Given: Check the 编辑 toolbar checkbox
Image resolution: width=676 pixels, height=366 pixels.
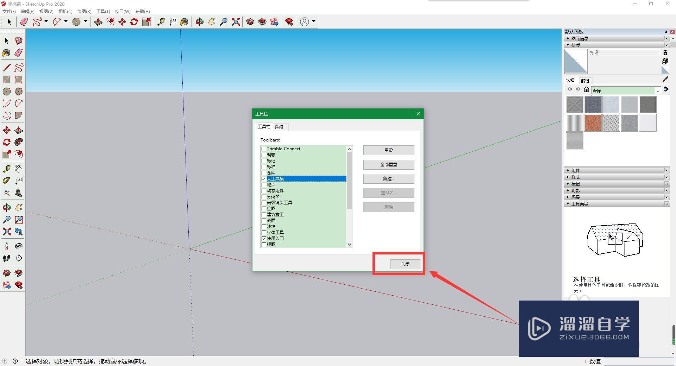Looking at the screenshot, I should pos(264,155).
